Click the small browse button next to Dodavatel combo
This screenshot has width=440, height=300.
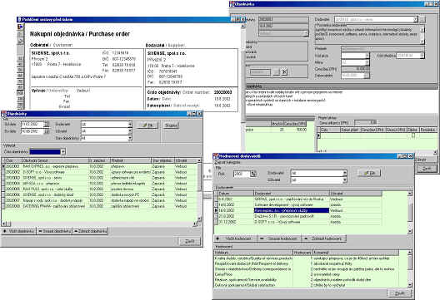pos(422,19)
